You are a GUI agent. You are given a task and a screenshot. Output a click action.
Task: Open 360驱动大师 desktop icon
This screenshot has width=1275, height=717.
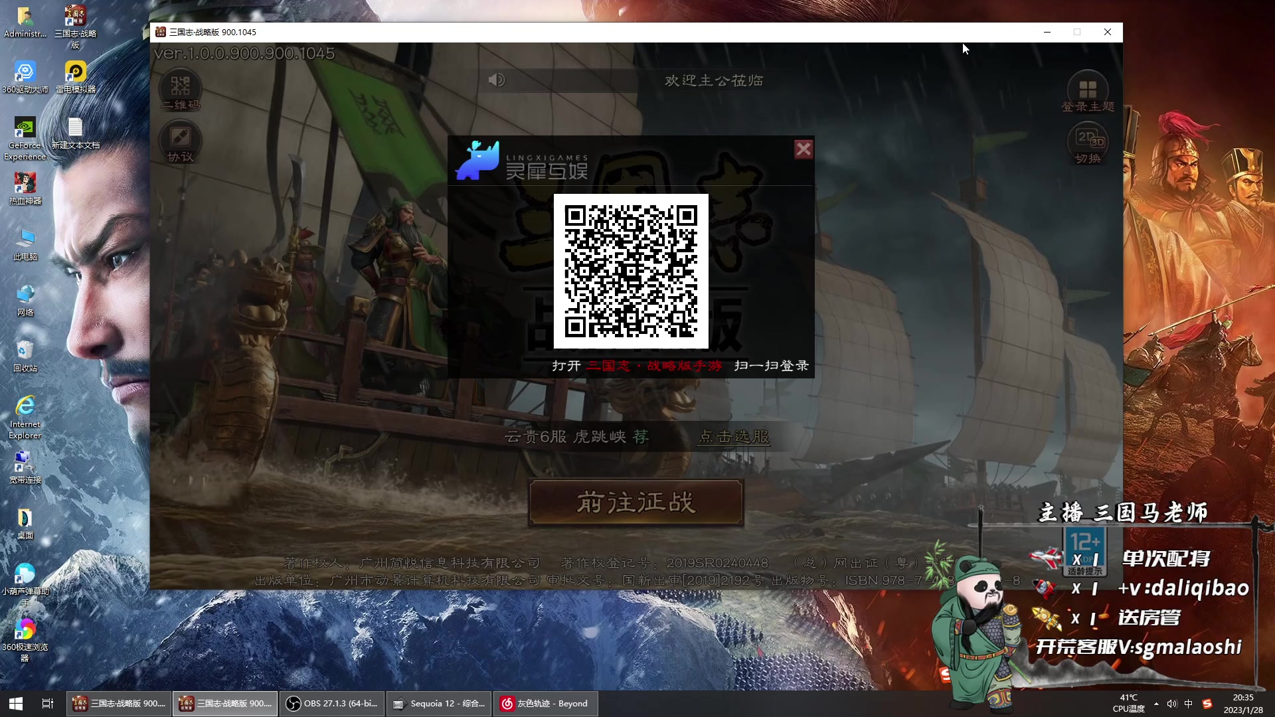tap(25, 77)
